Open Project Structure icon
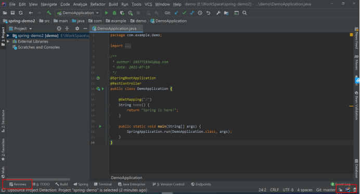Screen dimensions: 360x194 point(226,13)
